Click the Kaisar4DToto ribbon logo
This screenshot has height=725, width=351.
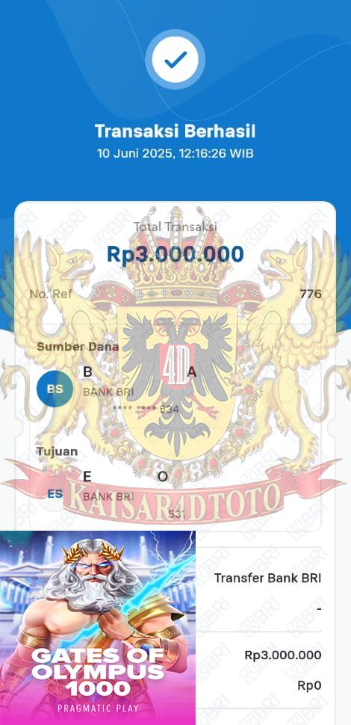point(175,497)
